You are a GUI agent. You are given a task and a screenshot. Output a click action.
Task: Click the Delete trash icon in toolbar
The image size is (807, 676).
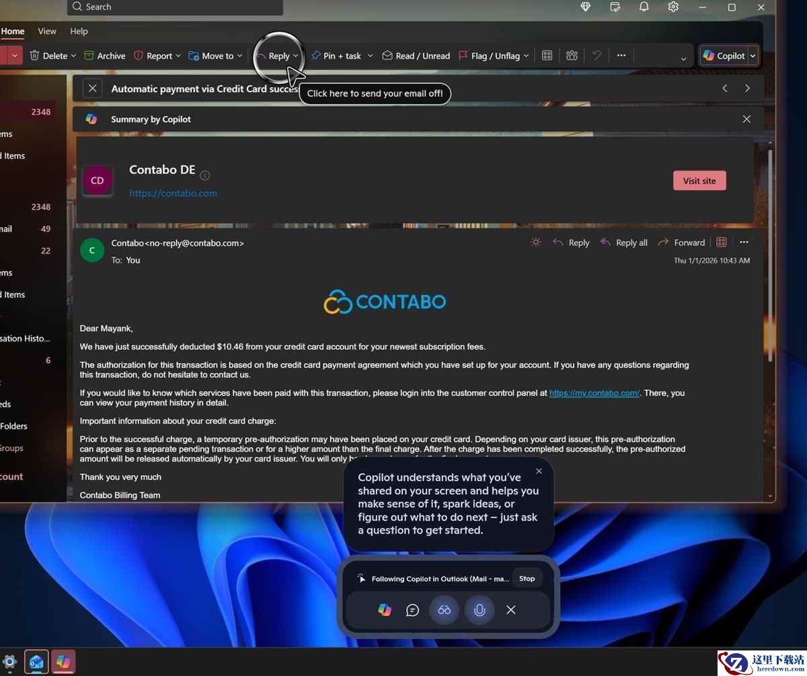(35, 56)
